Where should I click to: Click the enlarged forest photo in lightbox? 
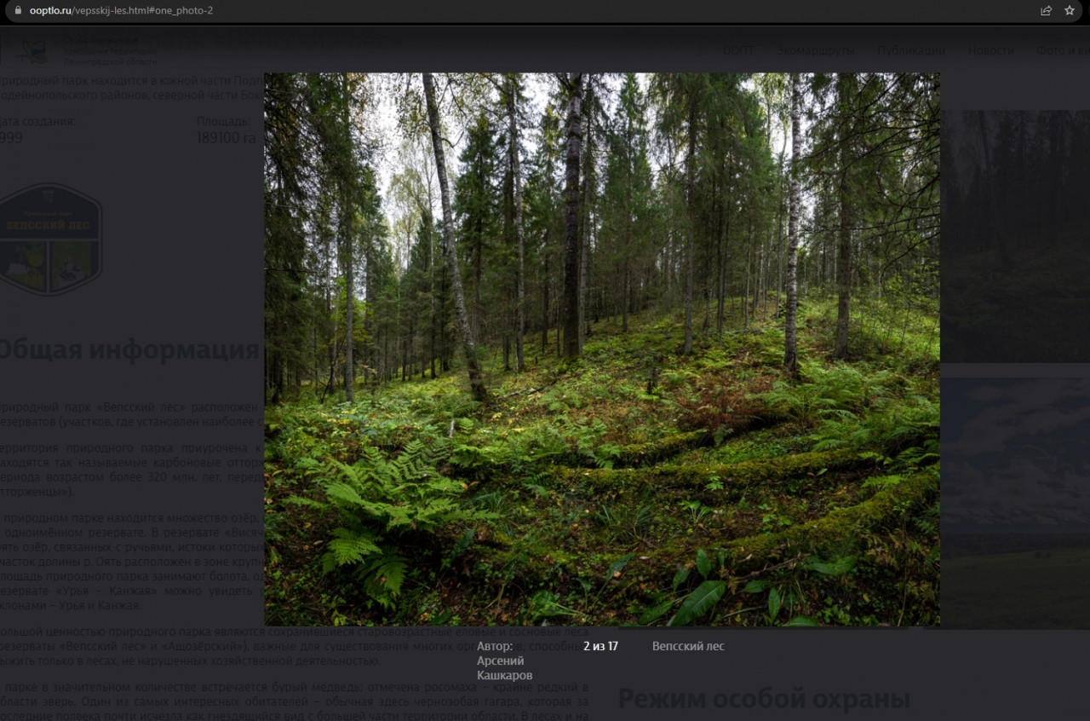[x=602, y=349]
